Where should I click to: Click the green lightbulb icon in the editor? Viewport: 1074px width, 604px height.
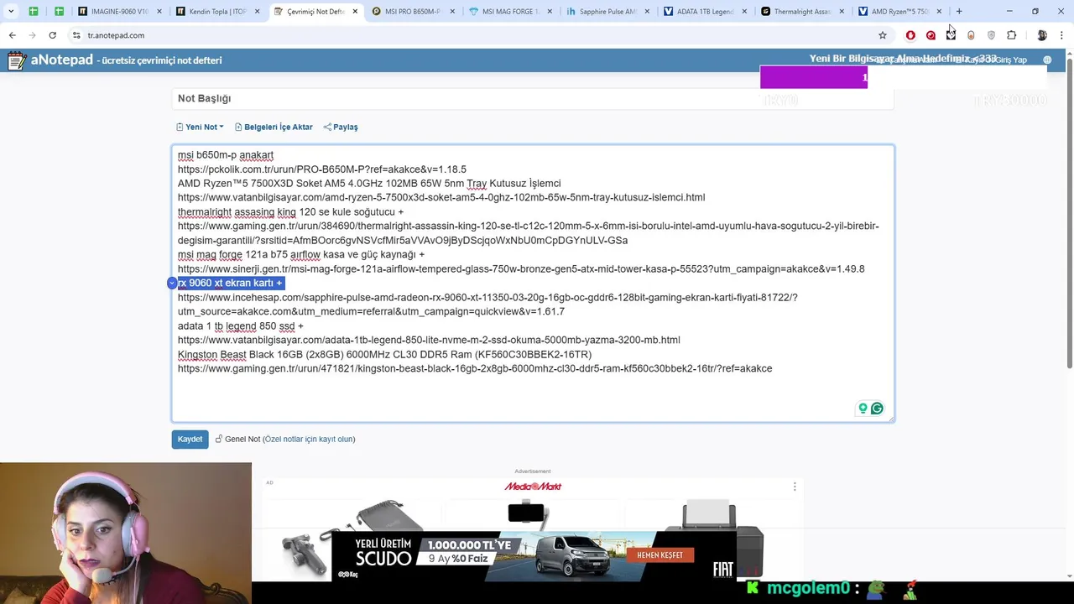coord(863,409)
